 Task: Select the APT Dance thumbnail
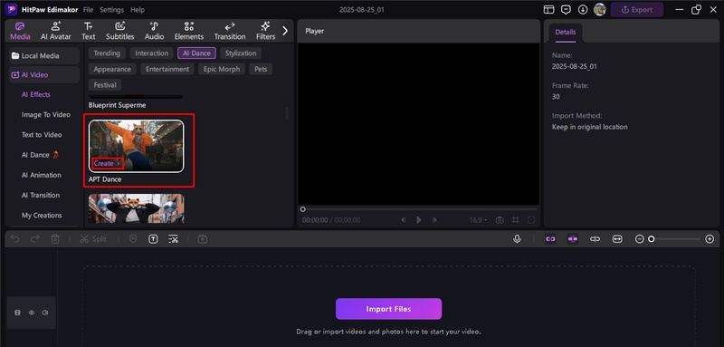pos(137,146)
